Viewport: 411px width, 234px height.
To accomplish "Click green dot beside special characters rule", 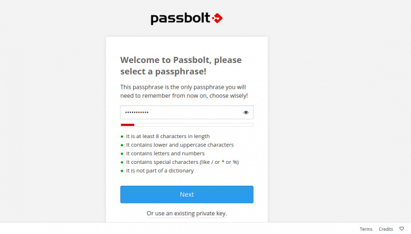I will pyautogui.click(x=122, y=162).
